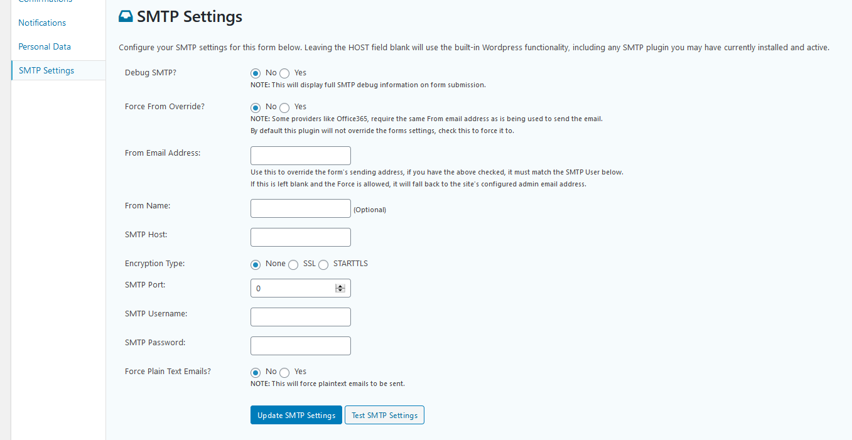
Task: Enable Force From Override with Yes
Action: tap(284, 107)
